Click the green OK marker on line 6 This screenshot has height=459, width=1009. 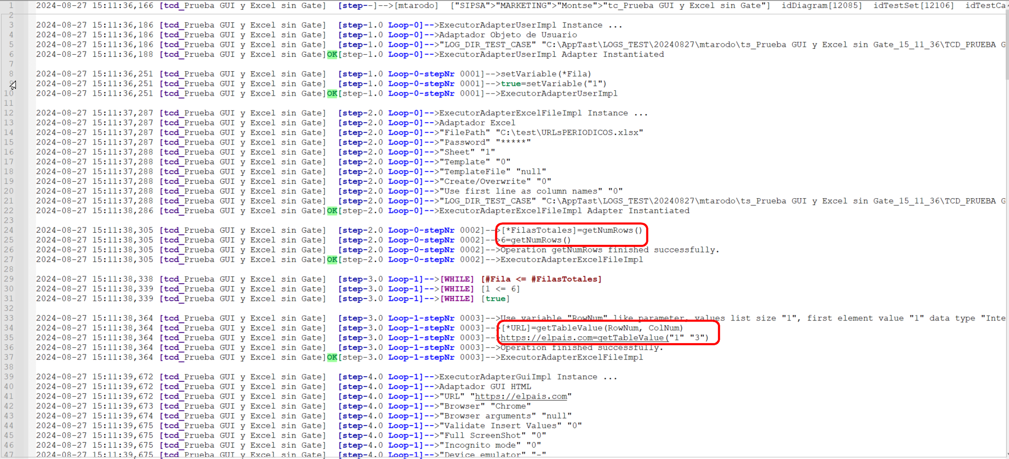pyautogui.click(x=332, y=54)
